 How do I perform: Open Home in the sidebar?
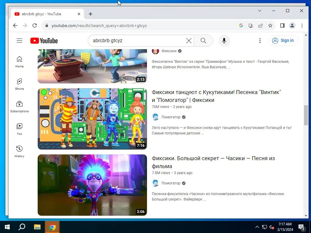tap(19, 62)
